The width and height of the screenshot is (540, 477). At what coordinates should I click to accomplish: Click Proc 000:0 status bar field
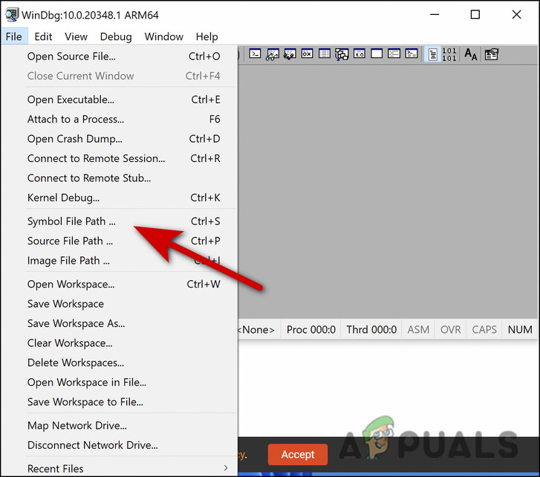pyautogui.click(x=311, y=330)
